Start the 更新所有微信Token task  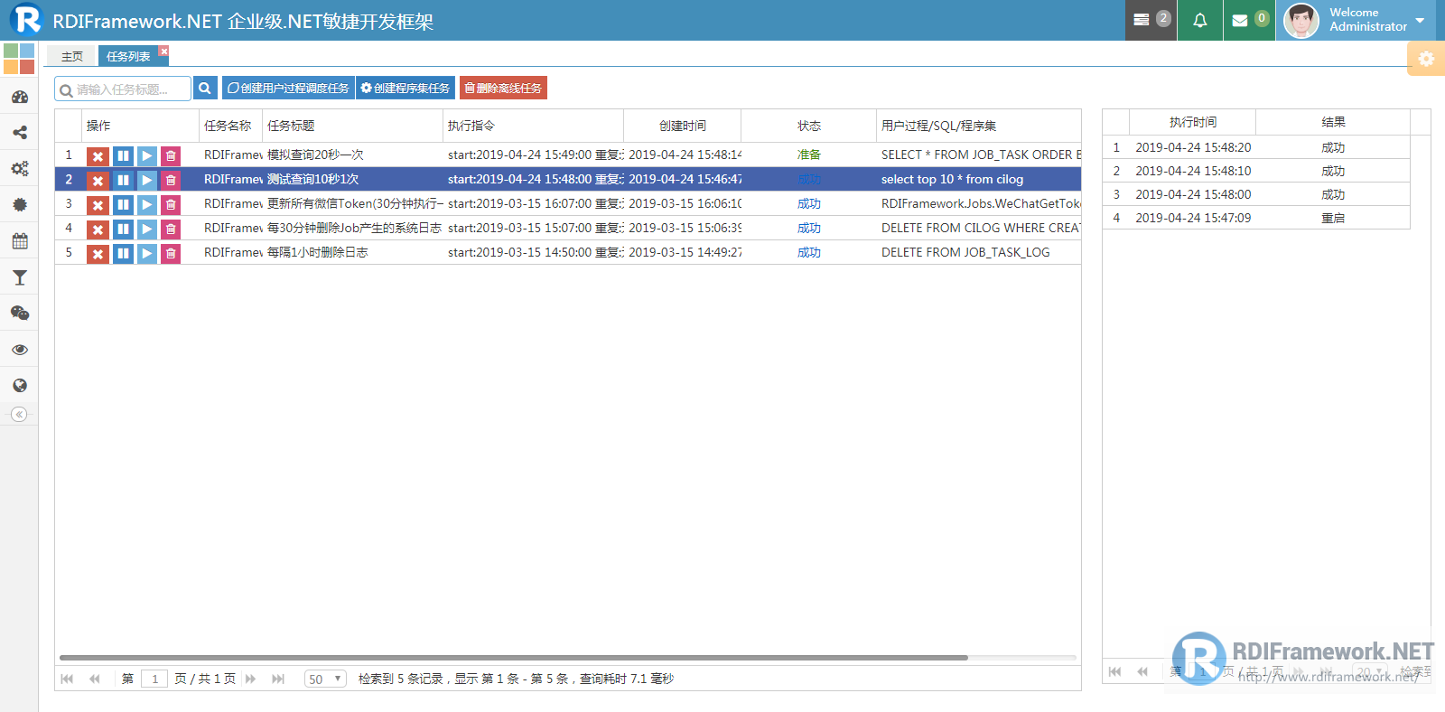click(x=146, y=204)
